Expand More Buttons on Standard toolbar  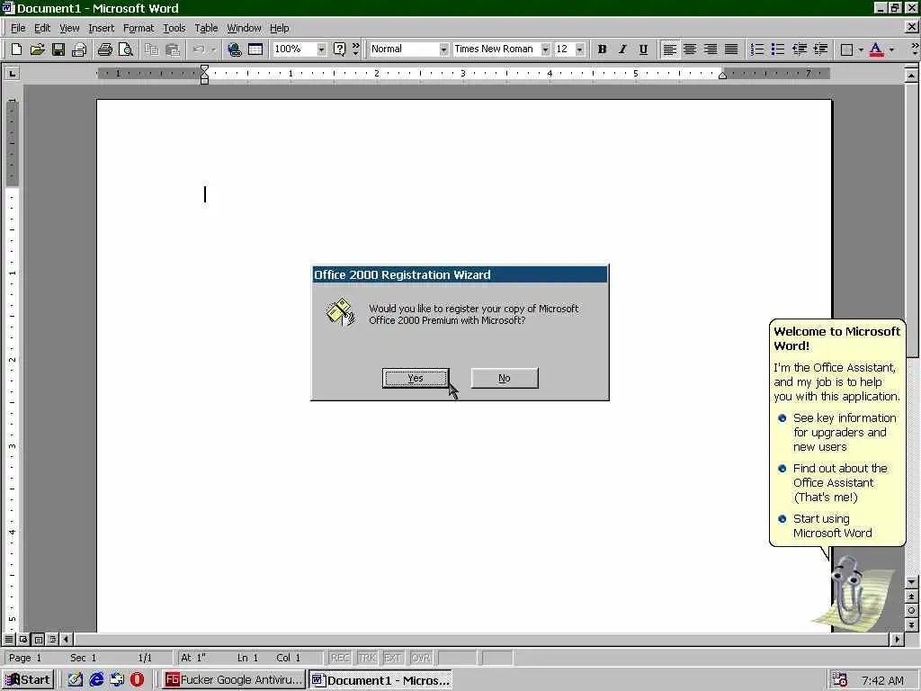pos(355,49)
